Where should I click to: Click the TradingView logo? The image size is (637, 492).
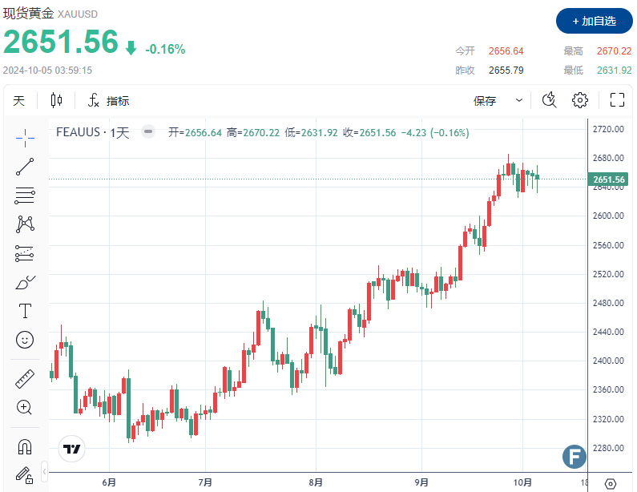[72, 449]
